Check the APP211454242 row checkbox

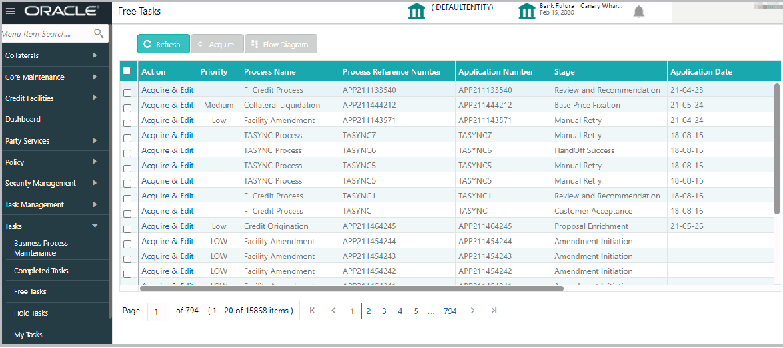tap(127, 274)
